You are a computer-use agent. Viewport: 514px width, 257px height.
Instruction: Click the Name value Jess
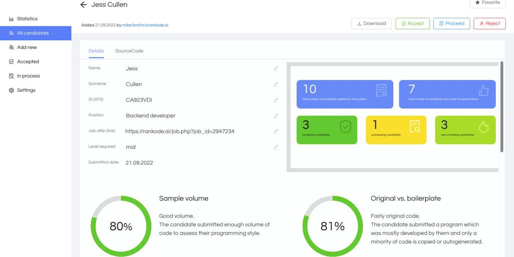pos(132,68)
